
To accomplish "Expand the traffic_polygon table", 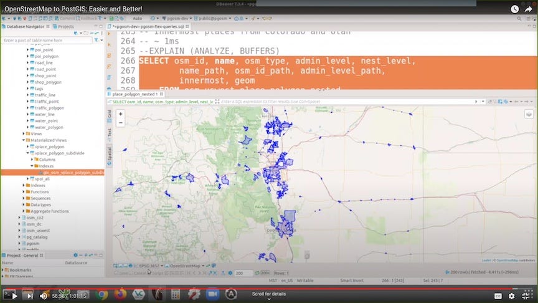I will click(28, 108).
